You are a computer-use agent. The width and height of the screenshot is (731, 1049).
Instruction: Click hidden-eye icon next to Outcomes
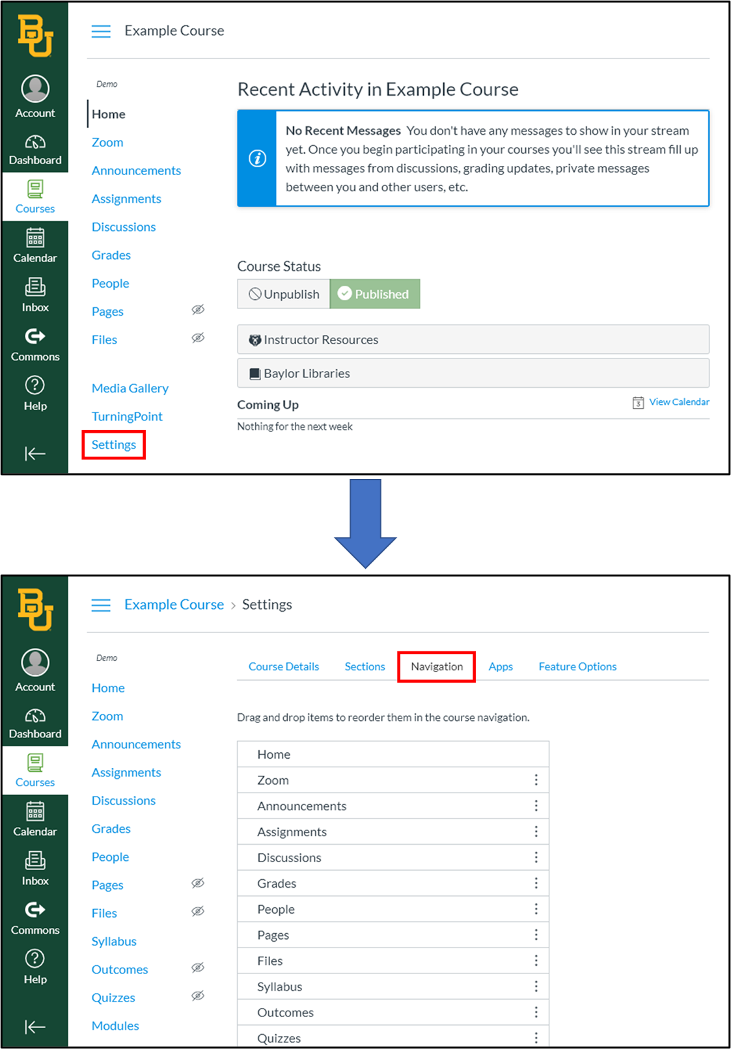point(198,968)
